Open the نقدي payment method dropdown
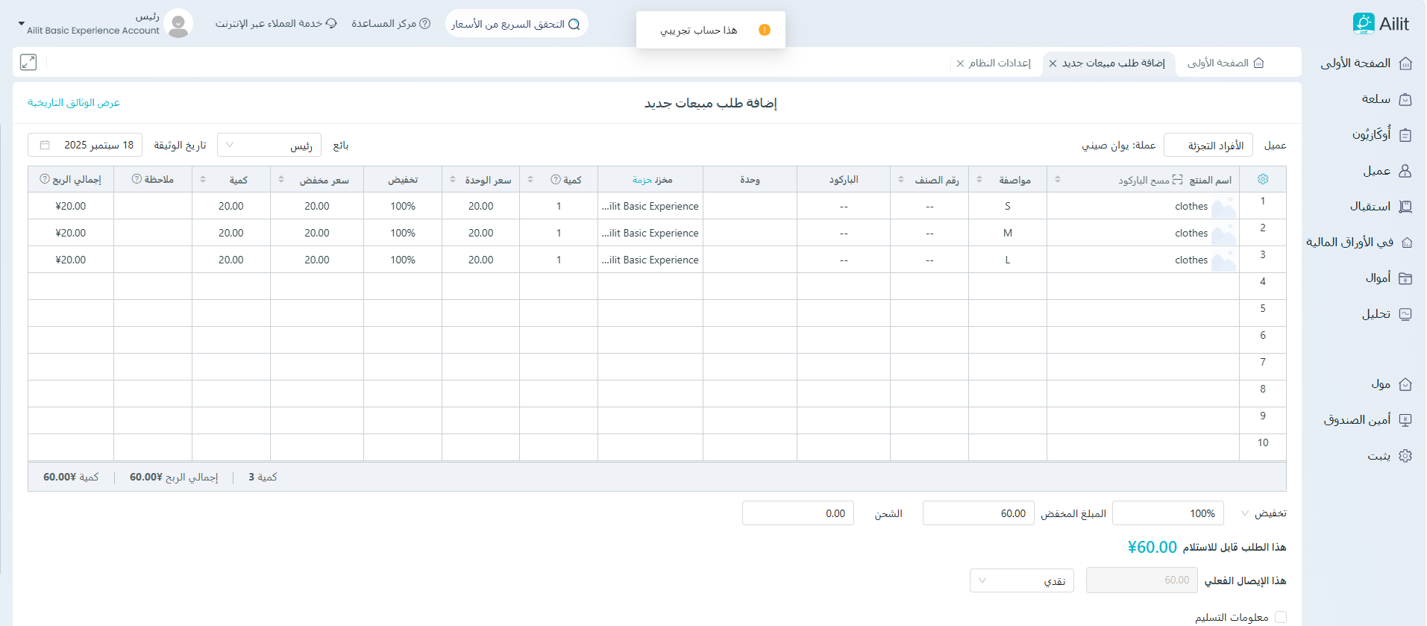The height and width of the screenshot is (626, 1427). click(x=1021, y=580)
